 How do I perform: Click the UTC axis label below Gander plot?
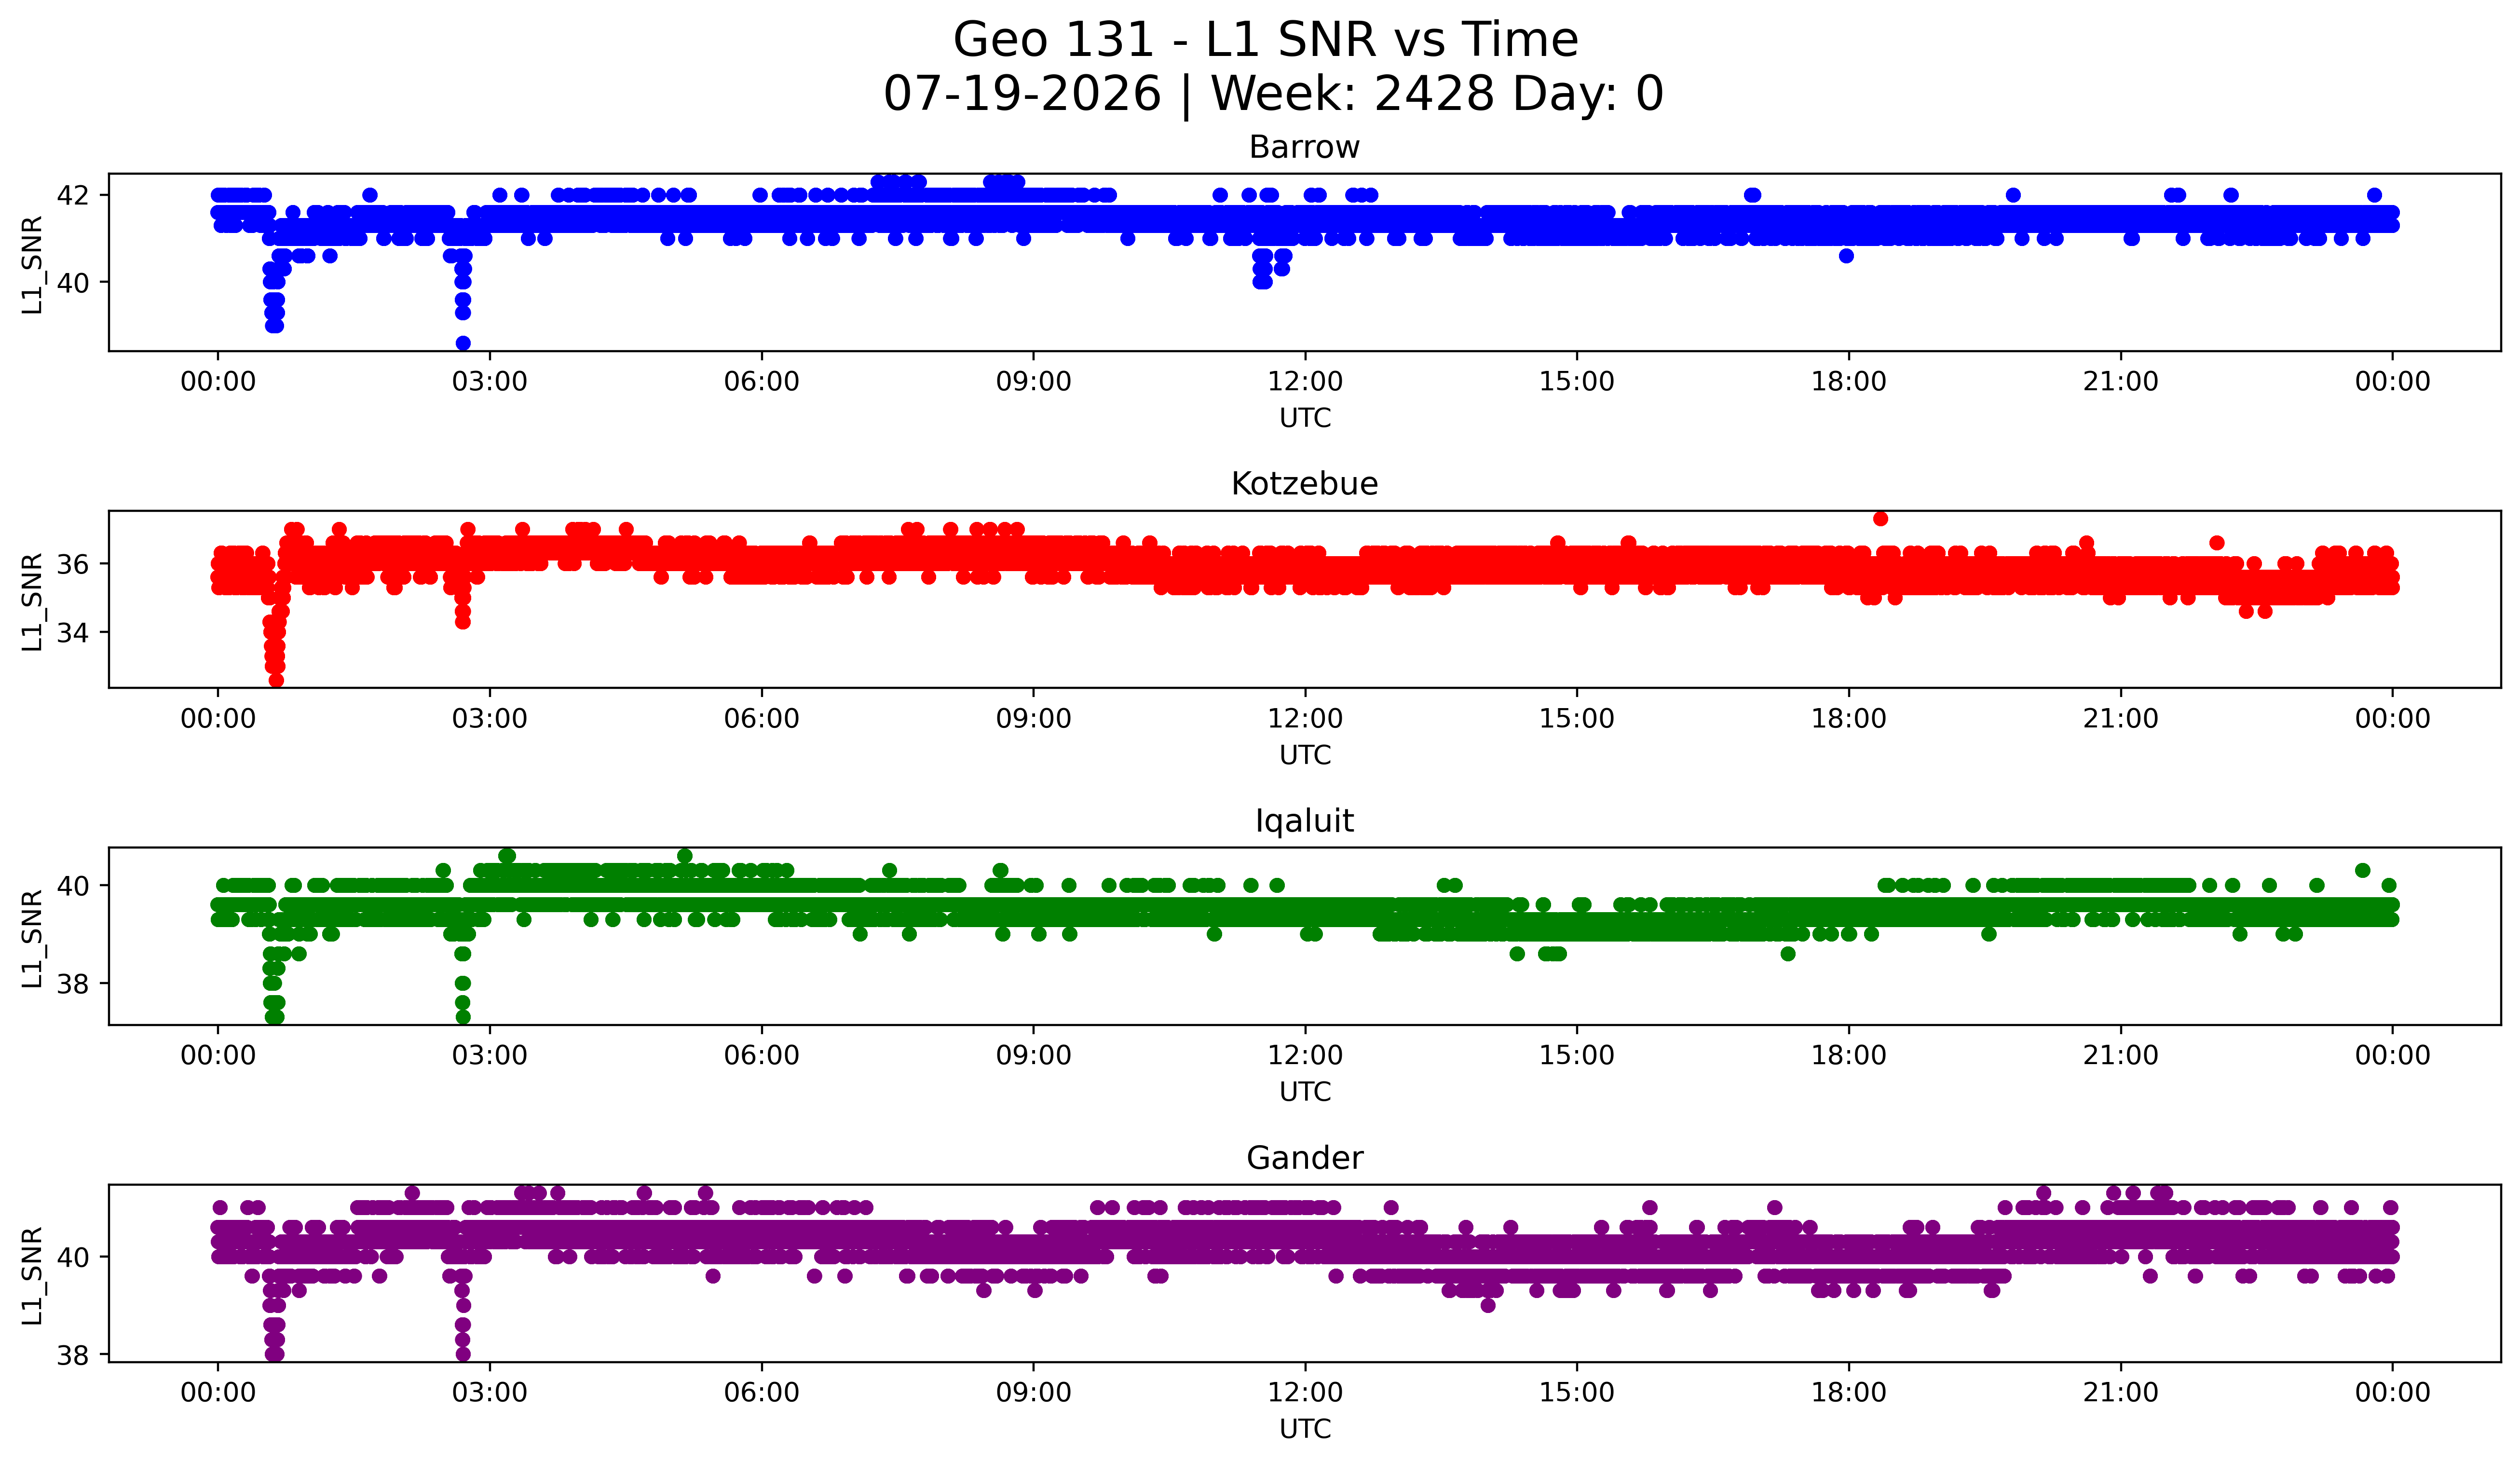point(1305,1430)
